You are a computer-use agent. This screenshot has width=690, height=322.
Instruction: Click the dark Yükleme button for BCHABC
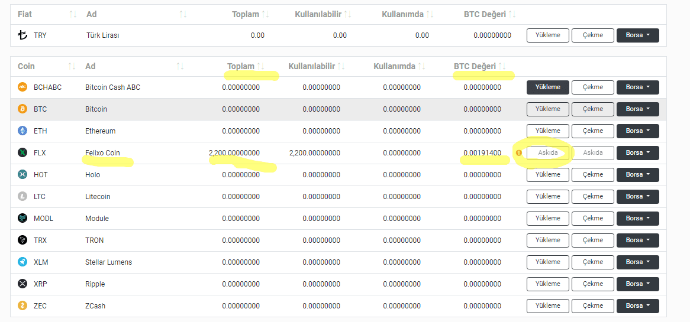click(548, 87)
